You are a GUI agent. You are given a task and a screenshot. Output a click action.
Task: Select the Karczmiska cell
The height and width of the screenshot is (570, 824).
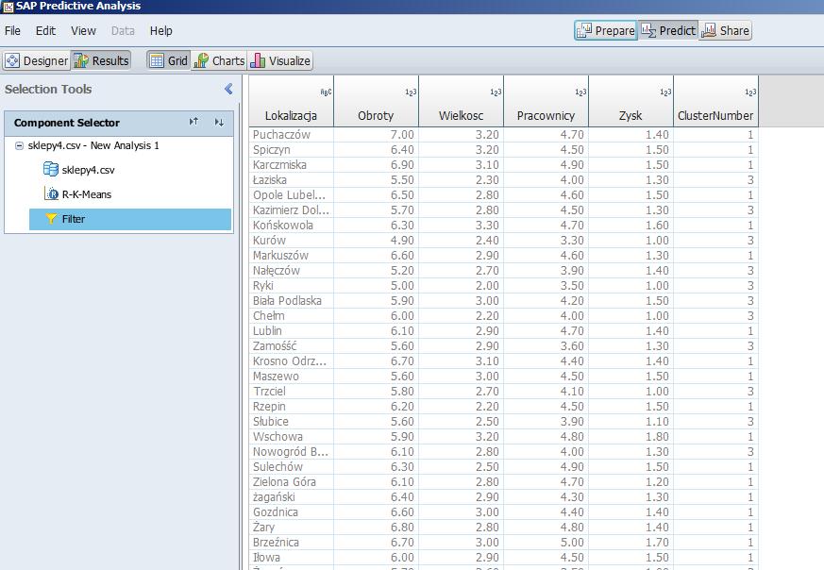[291, 165]
